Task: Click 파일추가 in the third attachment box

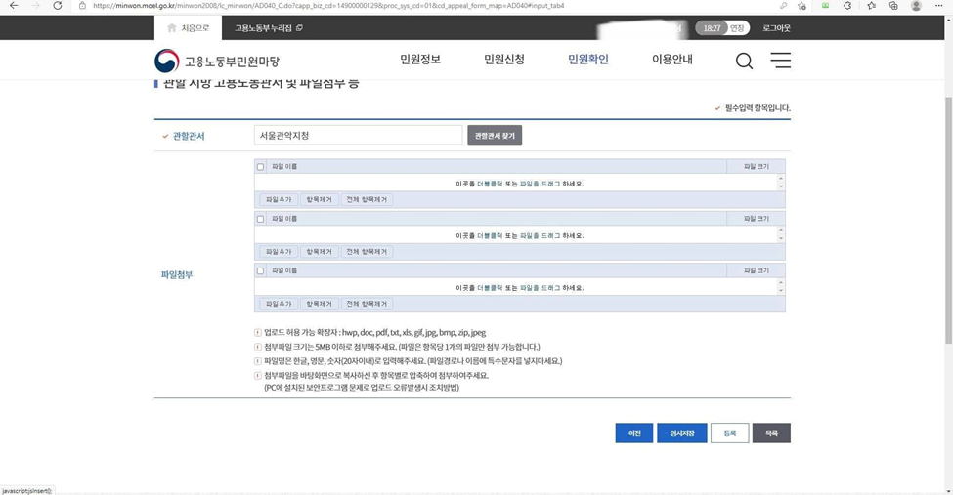Action: coord(279,304)
